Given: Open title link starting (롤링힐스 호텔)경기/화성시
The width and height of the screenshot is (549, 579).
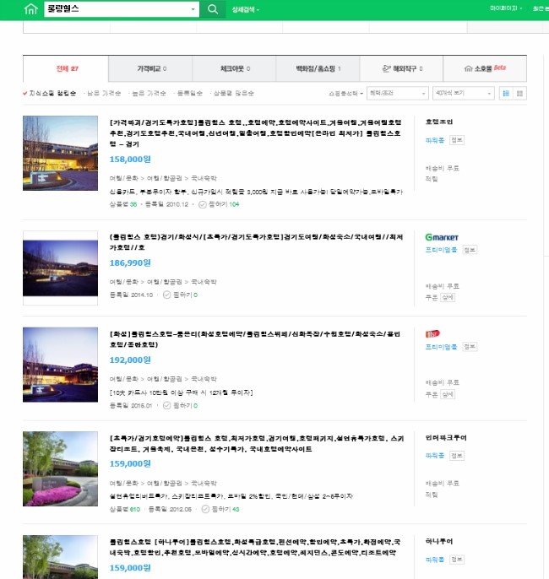Looking at the screenshot, I should (256, 242).
